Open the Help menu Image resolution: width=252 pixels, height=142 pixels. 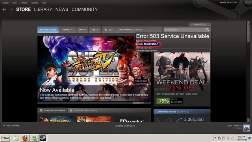pos(44,3)
